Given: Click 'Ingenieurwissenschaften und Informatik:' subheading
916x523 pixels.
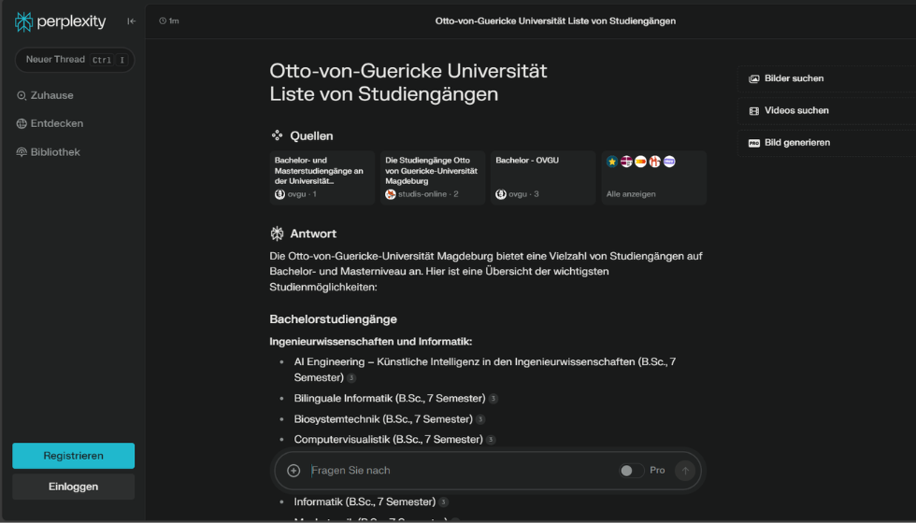Looking at the screenshot, I should tap(370, 342).
